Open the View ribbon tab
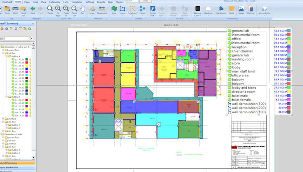The image size is (303, 172). [x=44, y=2]
